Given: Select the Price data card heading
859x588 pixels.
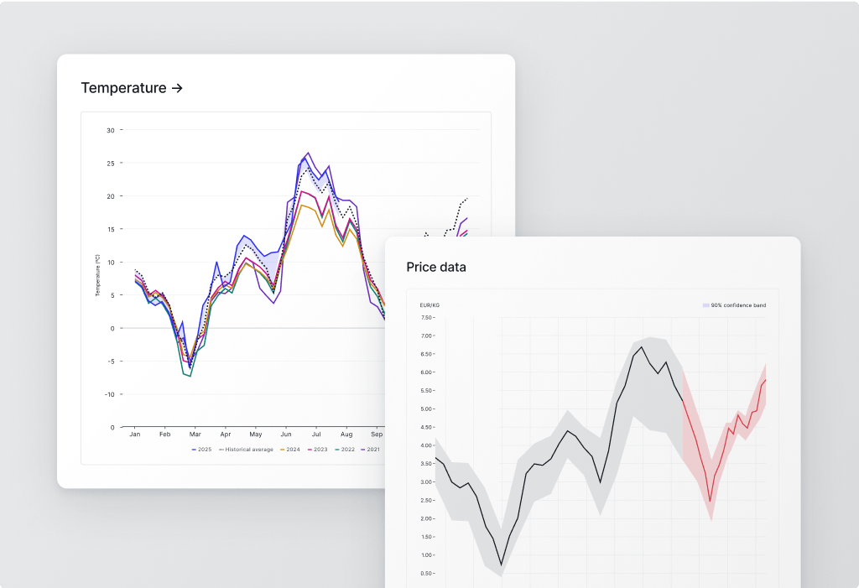Looking at the screenshot, I should click(436, 267).
